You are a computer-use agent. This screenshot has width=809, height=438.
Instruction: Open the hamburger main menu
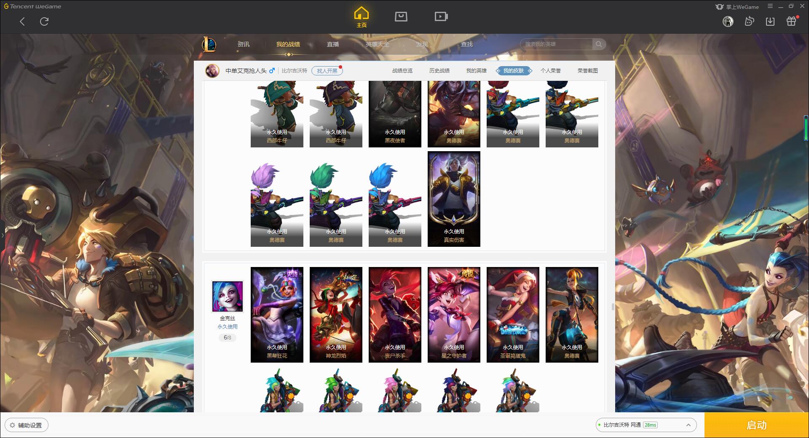point(770,6)
